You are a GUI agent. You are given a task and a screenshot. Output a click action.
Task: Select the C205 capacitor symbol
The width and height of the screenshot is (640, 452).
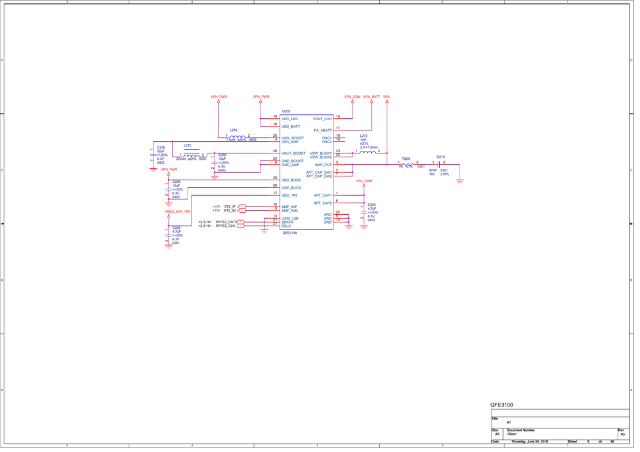pyautogui.click(x=214, y=162)
